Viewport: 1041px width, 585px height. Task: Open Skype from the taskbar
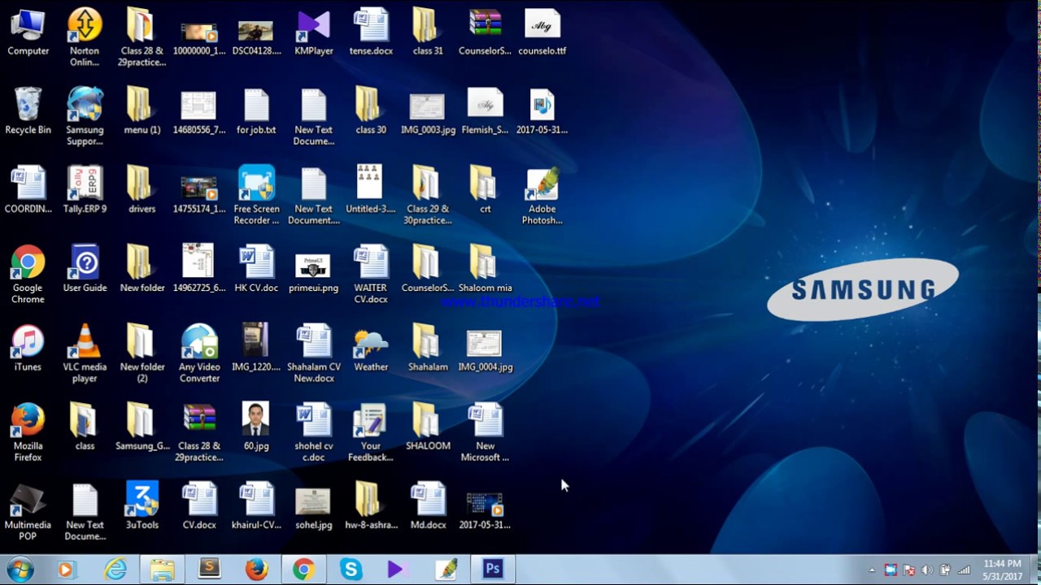click(x=351, y=570)
